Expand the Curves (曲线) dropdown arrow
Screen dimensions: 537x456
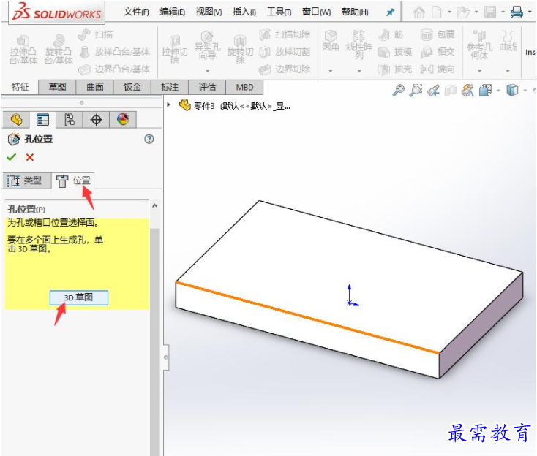coord(508,71)
